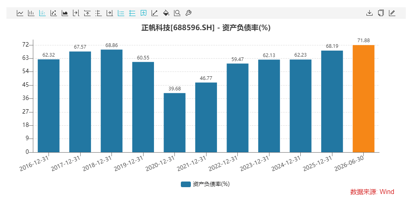The image size is (411, 200).
Task: Select the orange 2026-06-30 bar
Action: (364, 99)
